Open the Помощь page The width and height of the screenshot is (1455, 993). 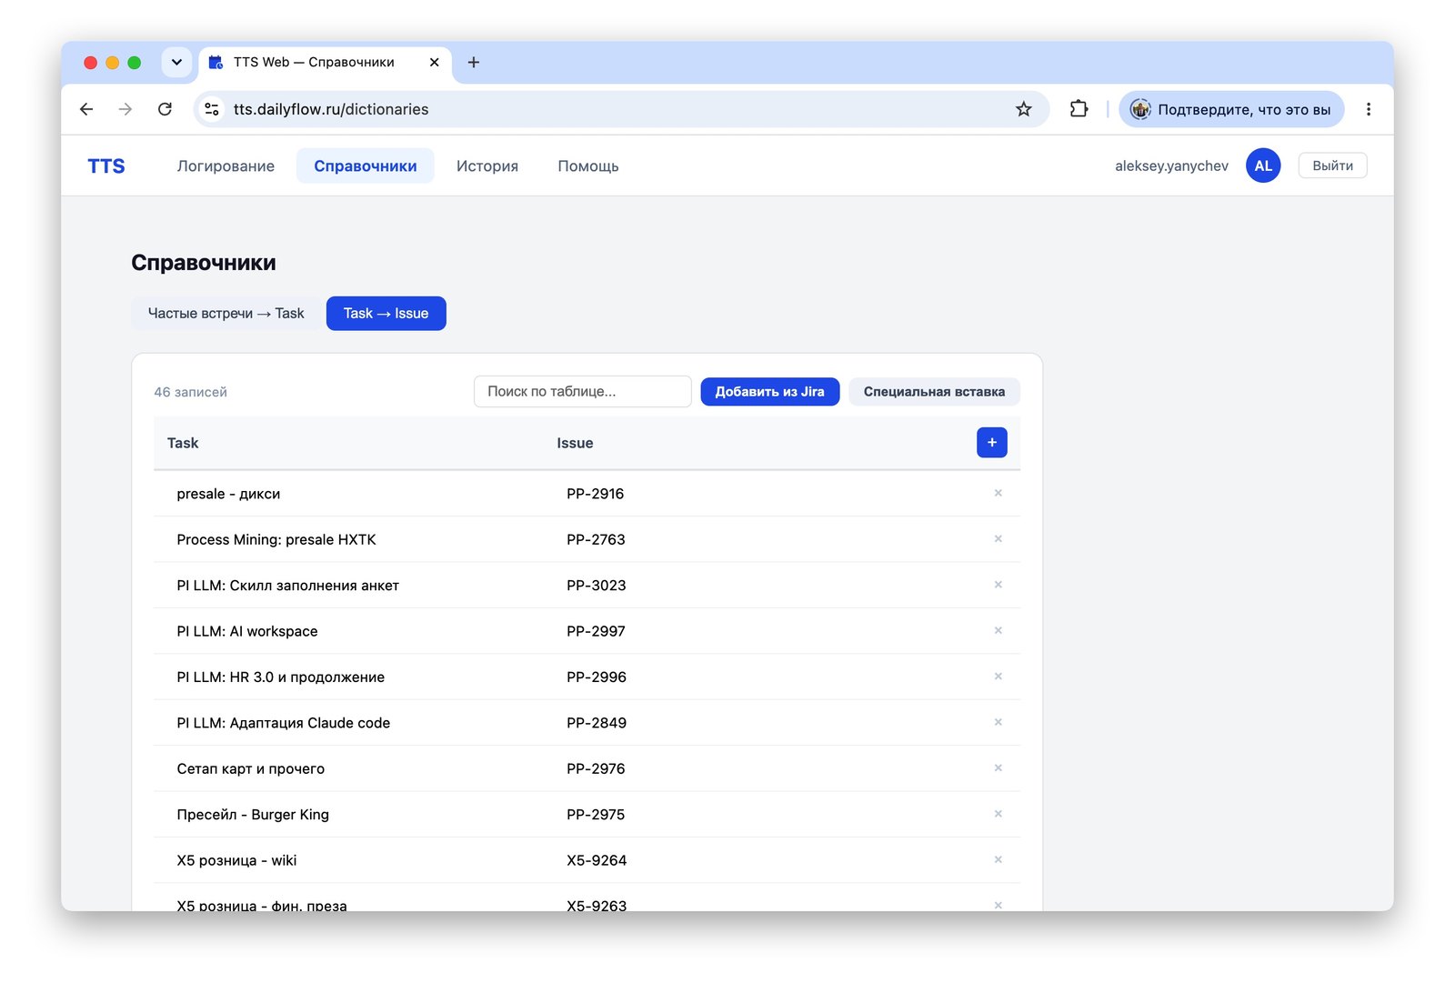(x=588, y=165)
